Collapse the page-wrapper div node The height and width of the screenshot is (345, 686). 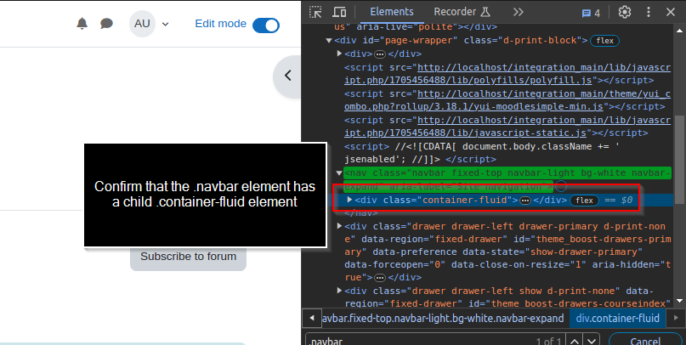point(329,41)
